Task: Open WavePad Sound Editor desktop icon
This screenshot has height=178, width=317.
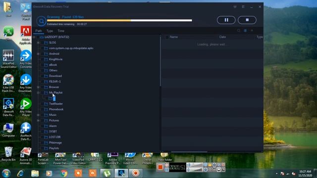Action: point(8,59)
